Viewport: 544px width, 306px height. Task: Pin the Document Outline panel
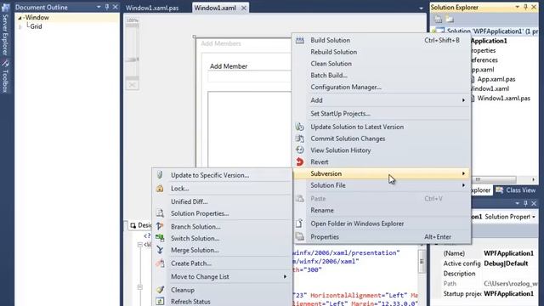coord(107,7)
